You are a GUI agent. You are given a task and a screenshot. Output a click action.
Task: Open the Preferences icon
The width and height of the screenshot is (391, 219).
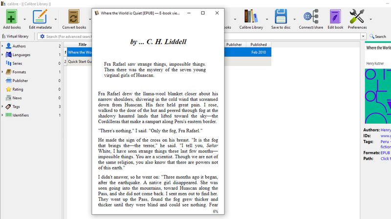[x=357, y=16]
